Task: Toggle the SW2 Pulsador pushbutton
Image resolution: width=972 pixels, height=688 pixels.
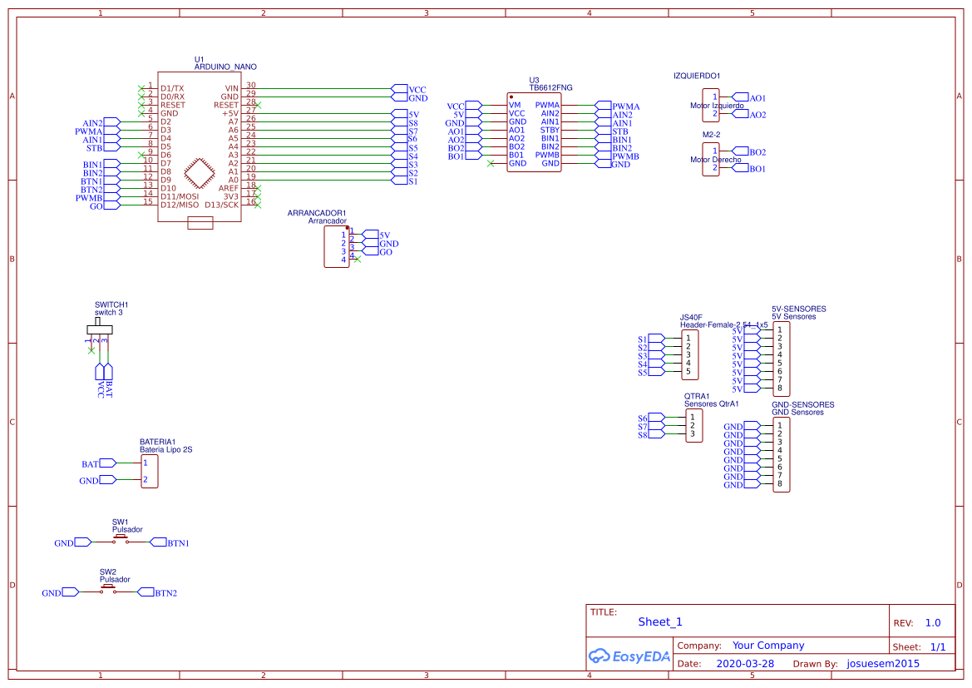Action: click(x=108, y=587)
